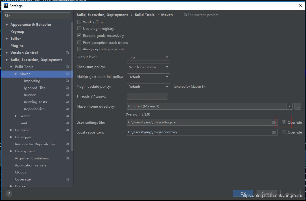The height and width of the screenshot is (201, 306).
Task: Uncheck Execute goals recursively
Action: (x=79, y=36)
